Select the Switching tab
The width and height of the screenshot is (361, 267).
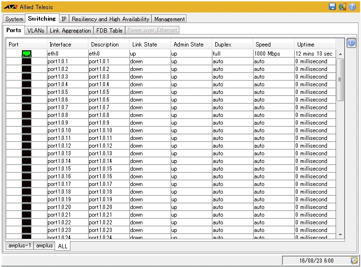[x=42, y=19]
